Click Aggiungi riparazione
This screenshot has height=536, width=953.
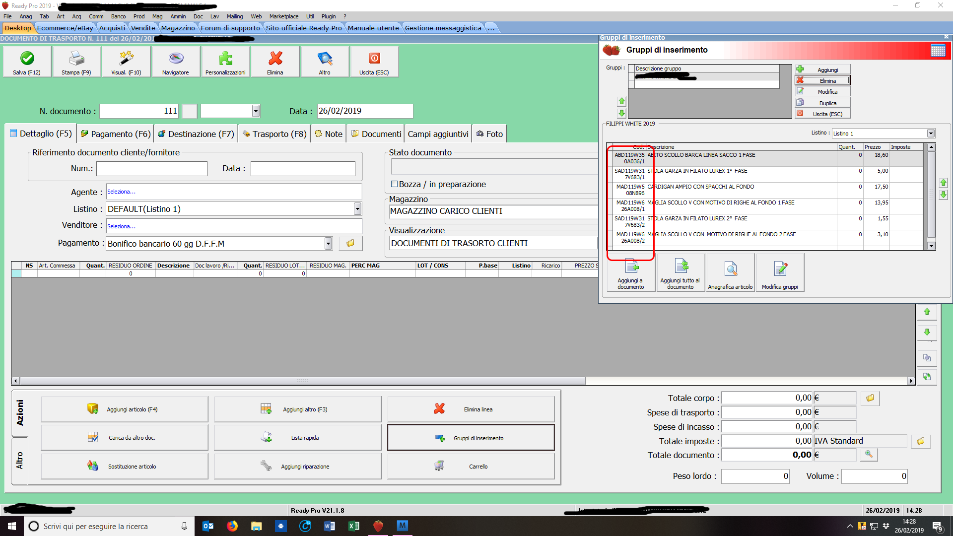[x=298, y=467]
